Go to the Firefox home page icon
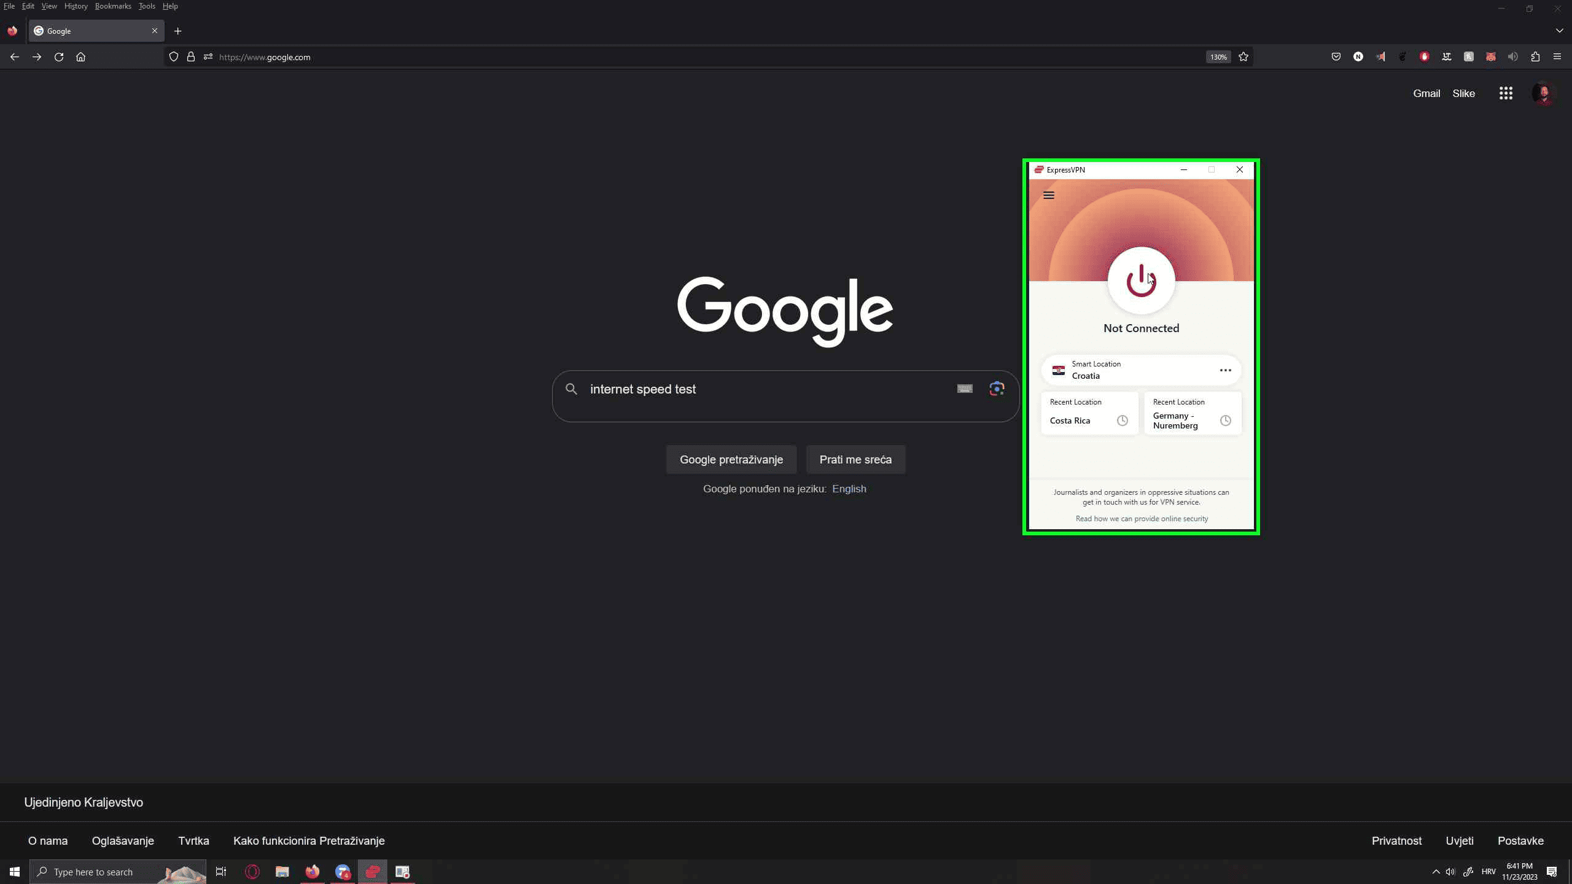This screenshot has width=1572, height=884. tap(80, 57)
